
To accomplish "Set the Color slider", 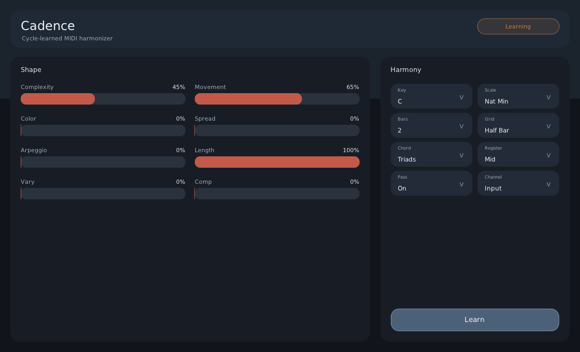I will tap(103, 130).
